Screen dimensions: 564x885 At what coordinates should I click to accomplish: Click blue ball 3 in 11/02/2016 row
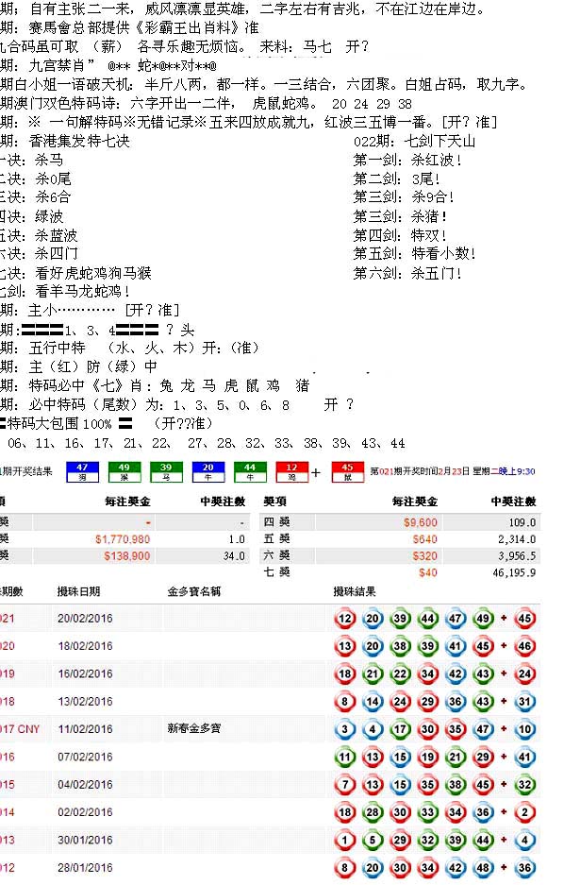point(345,729)
